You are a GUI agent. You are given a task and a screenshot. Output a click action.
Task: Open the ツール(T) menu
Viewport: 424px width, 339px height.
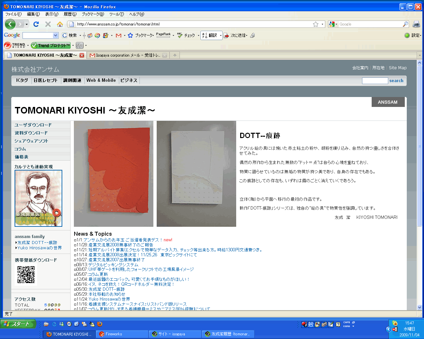[117, 14]
